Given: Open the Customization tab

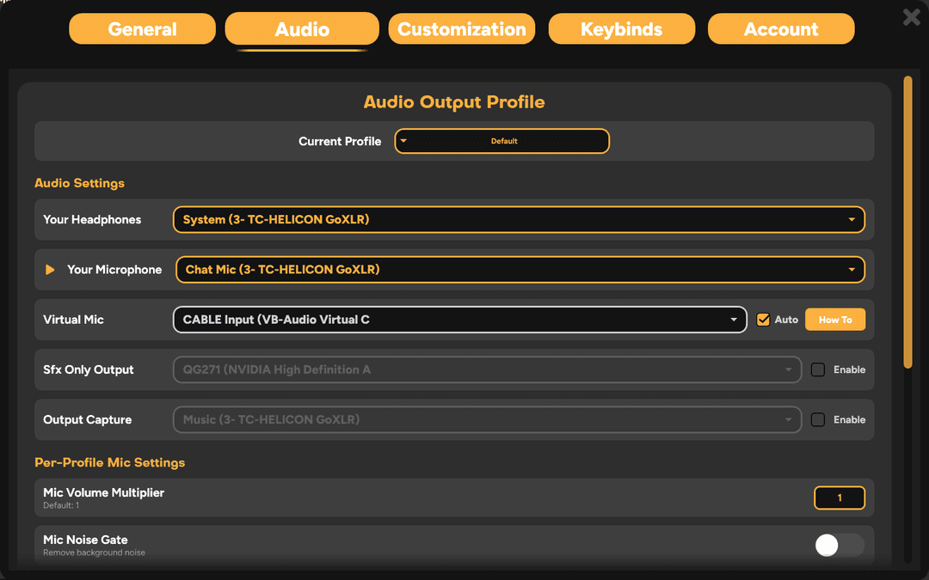Looking at the screenshot, I should pyautogui.click(x=461, y=28).
